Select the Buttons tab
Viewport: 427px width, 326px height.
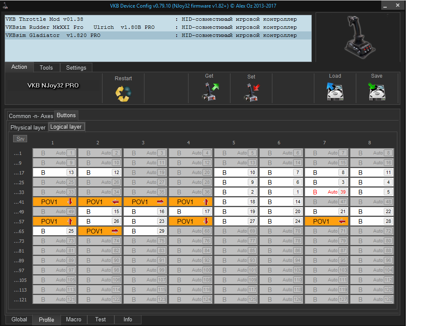66,115
